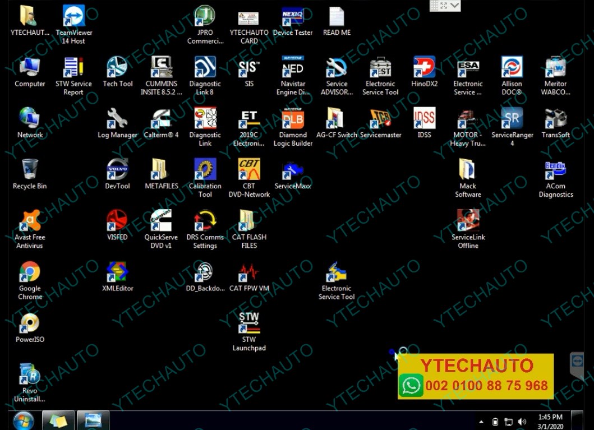Open the network status tray icon
The width and height of the screenshot is (594, 430).
coord(508,422)
